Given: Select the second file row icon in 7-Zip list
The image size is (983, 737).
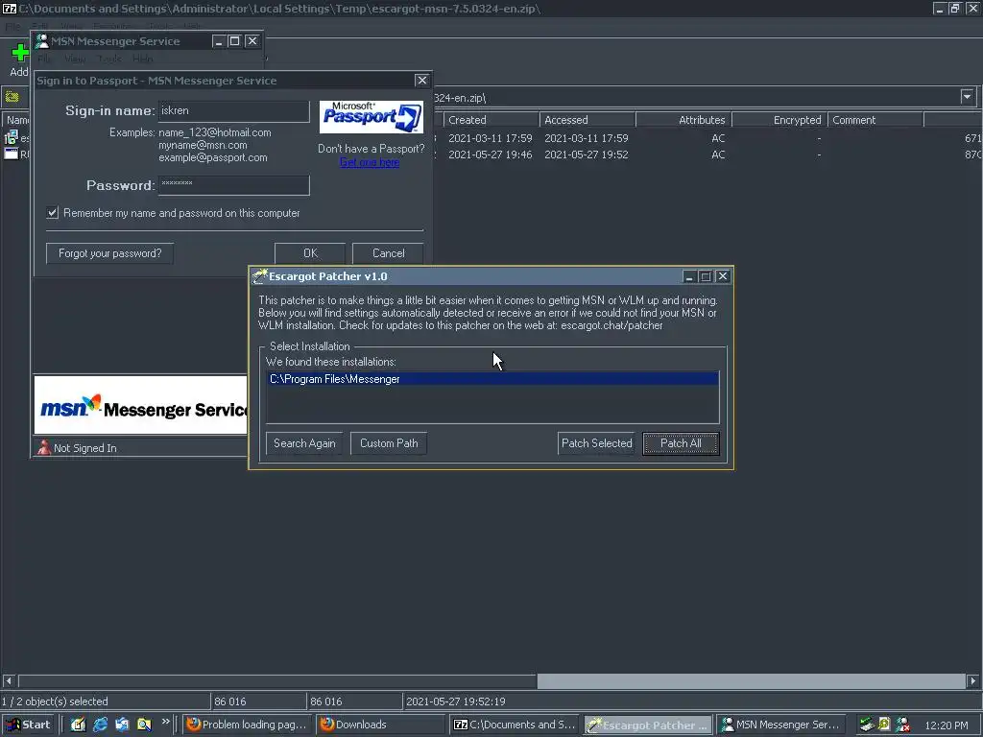Looking at the screenshot, I should [11, 154].
